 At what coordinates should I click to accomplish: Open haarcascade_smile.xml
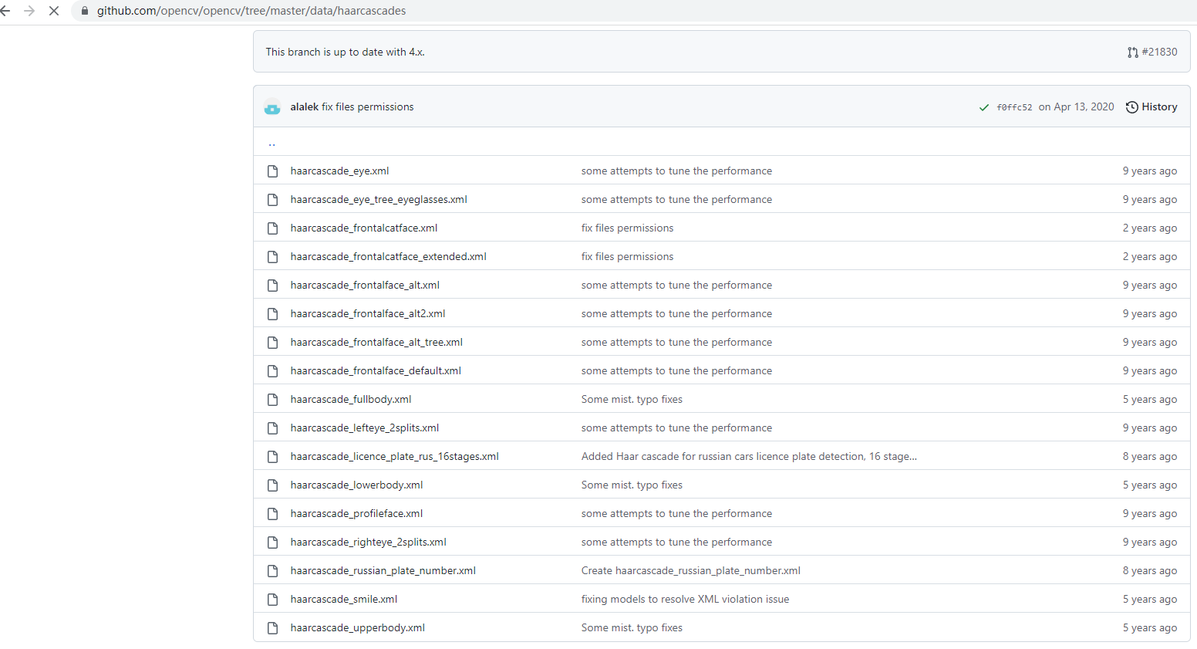tap(344, 599)
